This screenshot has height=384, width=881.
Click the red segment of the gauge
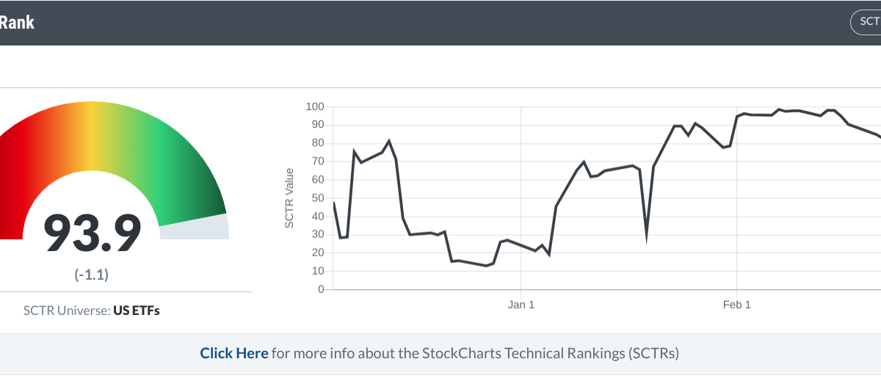(22, 162)
